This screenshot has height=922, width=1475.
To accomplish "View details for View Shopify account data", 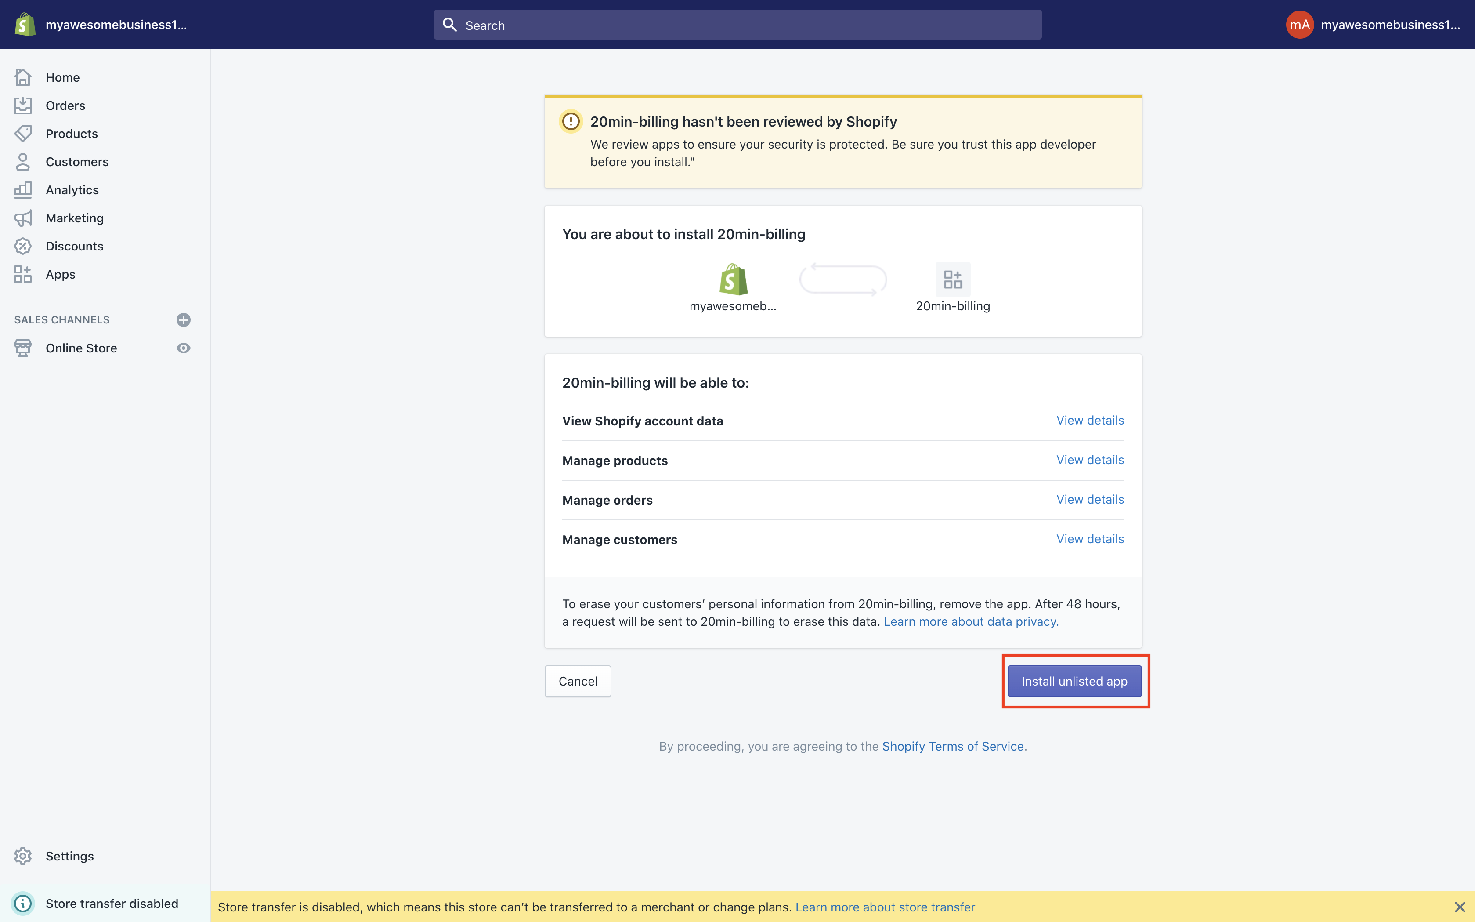I will pyautogui.click(x=1090, y=420).
